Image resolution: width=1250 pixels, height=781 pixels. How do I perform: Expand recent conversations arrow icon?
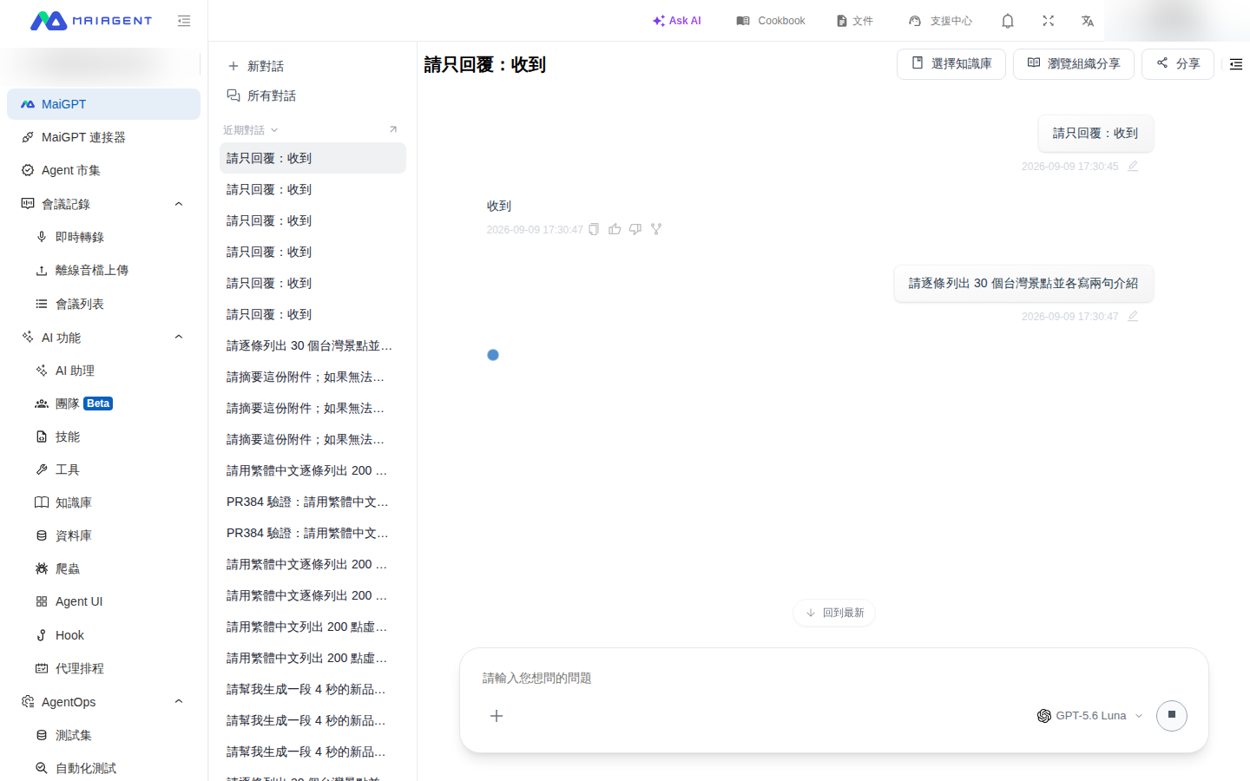[x=393, y=129]
